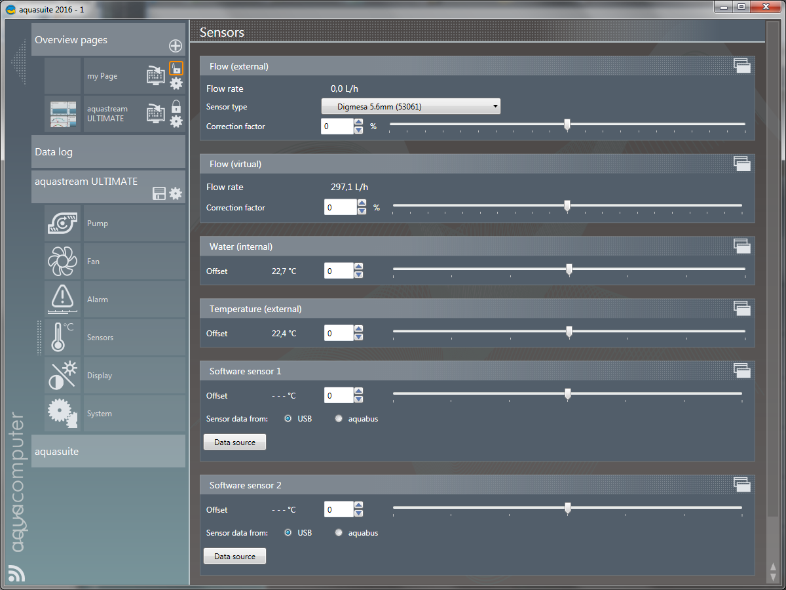Image resolution: width=786 pixels, height=590 pixels.
Task: Open the my Page thumbnail
Action: 63,76
